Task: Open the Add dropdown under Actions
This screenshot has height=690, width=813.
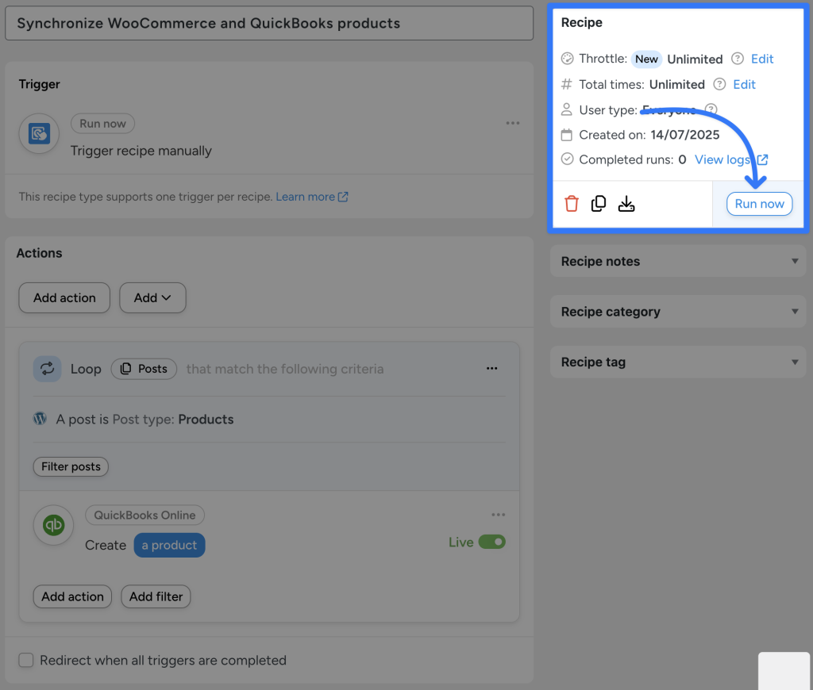Action: [x=152, y=297]
